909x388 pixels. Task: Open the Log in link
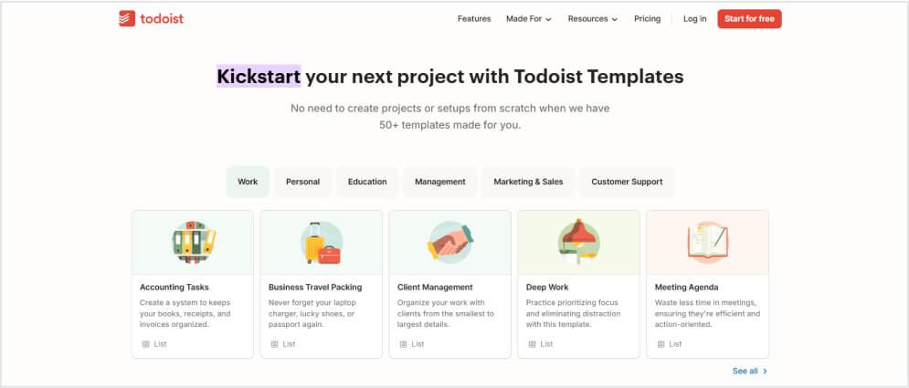[x=694, y=18]
